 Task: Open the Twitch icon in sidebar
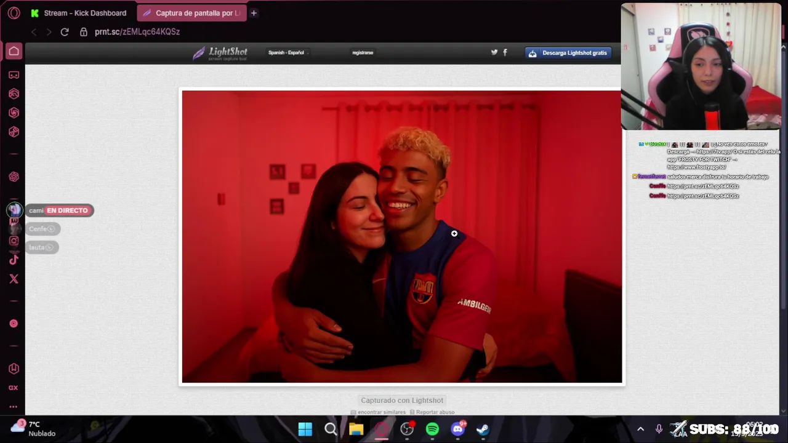tap(14, 221)
